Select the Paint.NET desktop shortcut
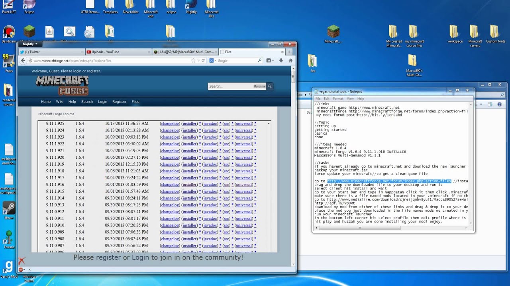This screenshot has width=510, height=286. 8,7
